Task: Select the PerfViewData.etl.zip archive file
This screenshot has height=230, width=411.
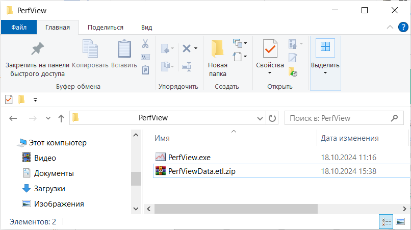Action: pyautogui.click(x=202, y=171)
